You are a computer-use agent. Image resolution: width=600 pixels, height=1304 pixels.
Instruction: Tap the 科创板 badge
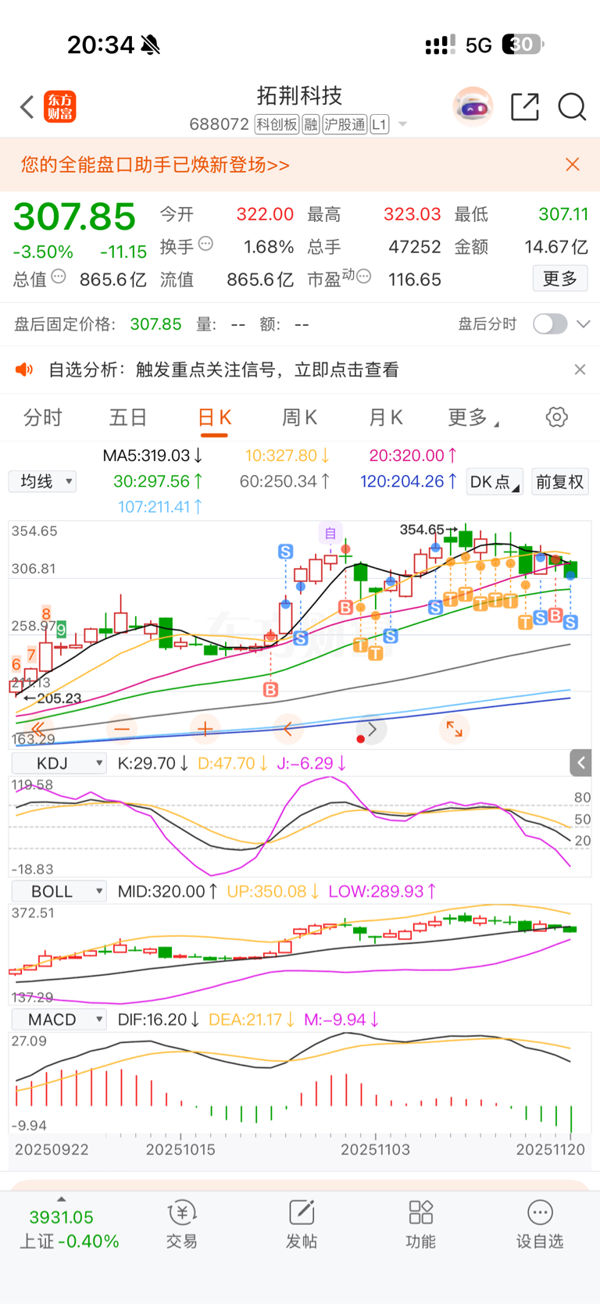coord(277,124)
